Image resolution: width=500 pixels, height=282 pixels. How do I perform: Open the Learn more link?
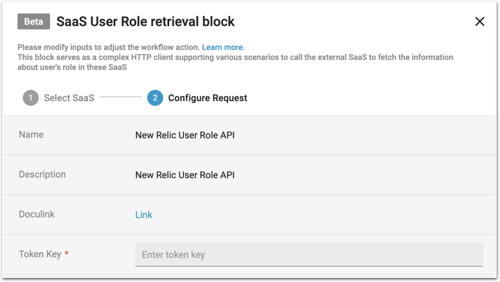click(x=223, y=47)
